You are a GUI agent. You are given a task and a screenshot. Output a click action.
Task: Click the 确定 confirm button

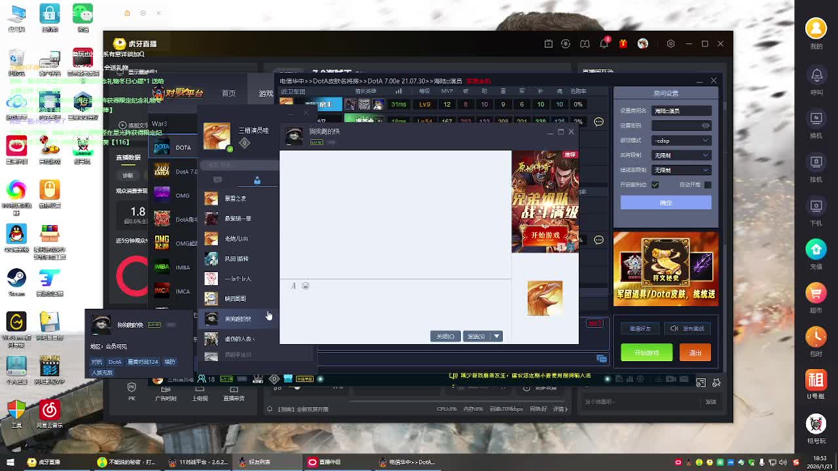(x=665, y=203)
